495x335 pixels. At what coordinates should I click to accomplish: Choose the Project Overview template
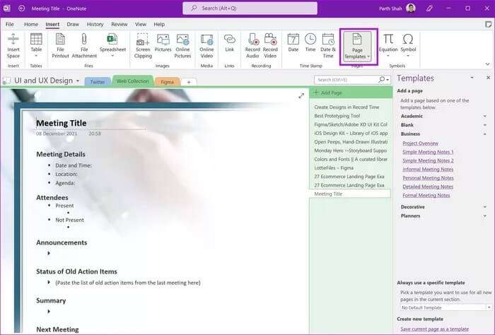pos(420,143)
